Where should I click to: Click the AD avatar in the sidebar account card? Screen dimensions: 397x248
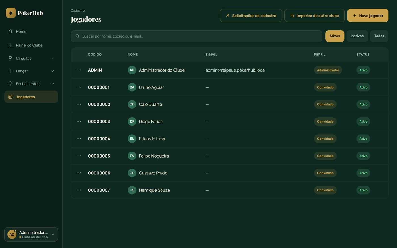tap(12, 234)
